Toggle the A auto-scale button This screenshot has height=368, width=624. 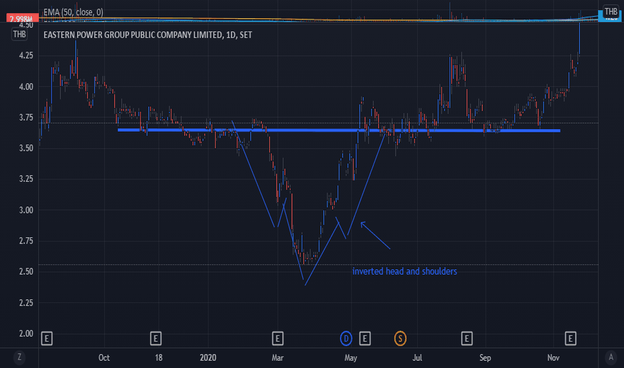611,357
